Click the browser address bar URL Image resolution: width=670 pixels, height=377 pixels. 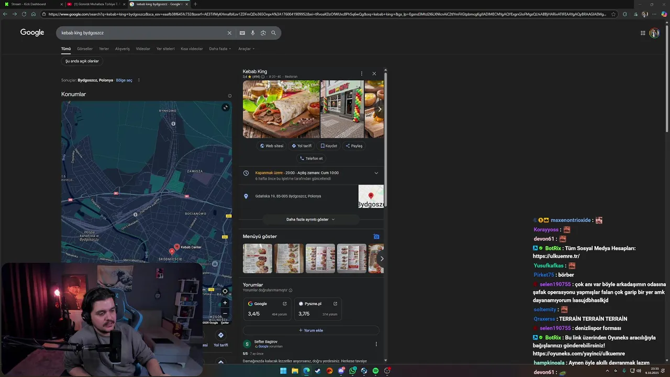(327, 14)
